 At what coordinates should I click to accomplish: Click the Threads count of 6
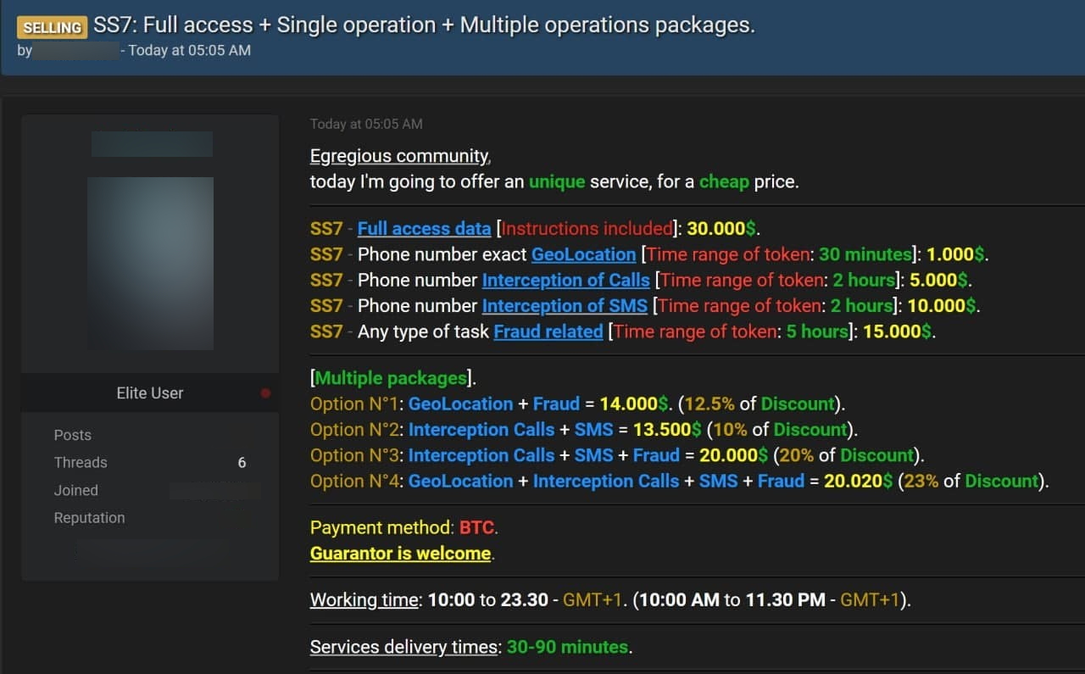pyautogui.click(x=242, y=463)
